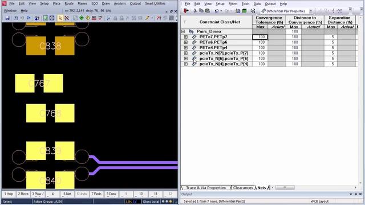Image resolution: width=365 pixels, height=205 pixels.
Task: Click the green-bordered display control icon
Action: pos(46,18)
